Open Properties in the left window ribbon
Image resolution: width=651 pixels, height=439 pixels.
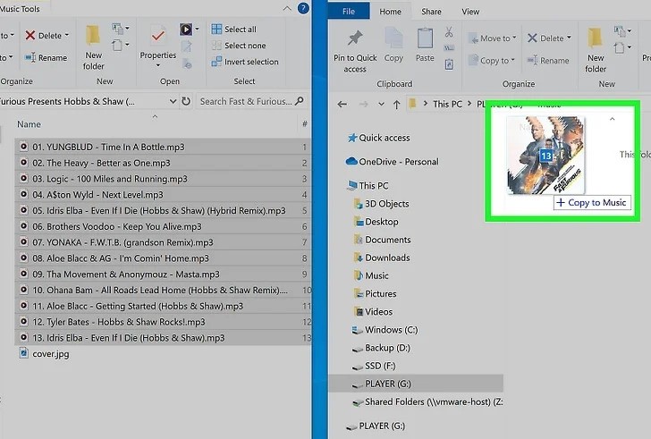[x=157, y=46]
